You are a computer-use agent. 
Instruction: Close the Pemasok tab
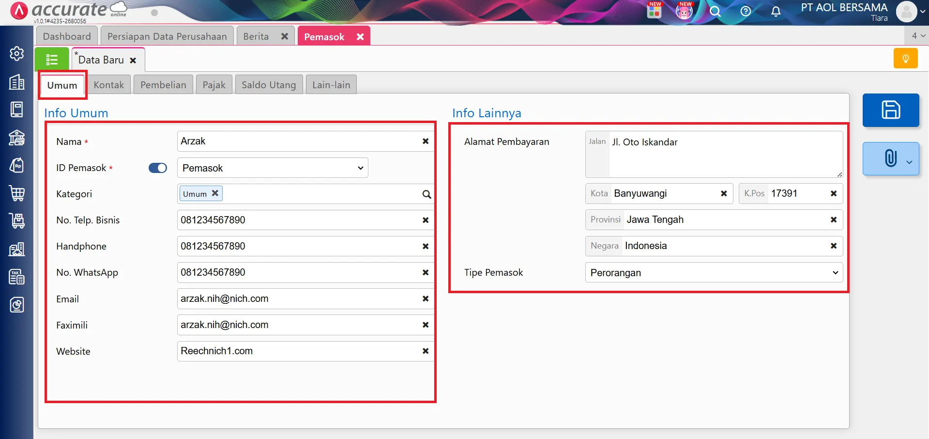coord(360,37)
